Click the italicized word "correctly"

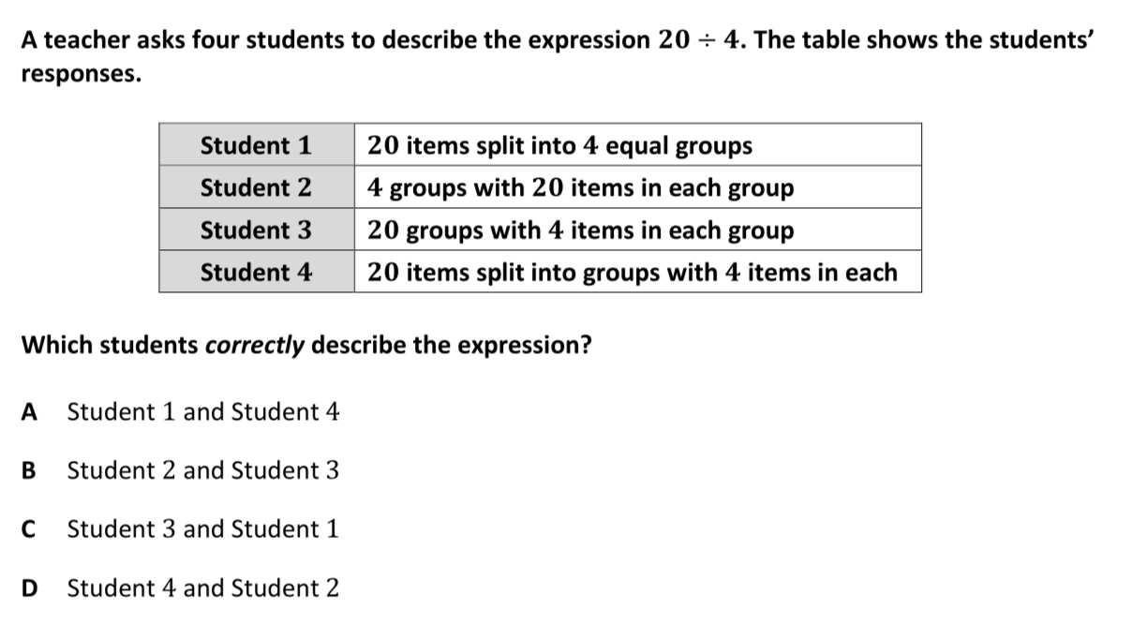[255, 346]
